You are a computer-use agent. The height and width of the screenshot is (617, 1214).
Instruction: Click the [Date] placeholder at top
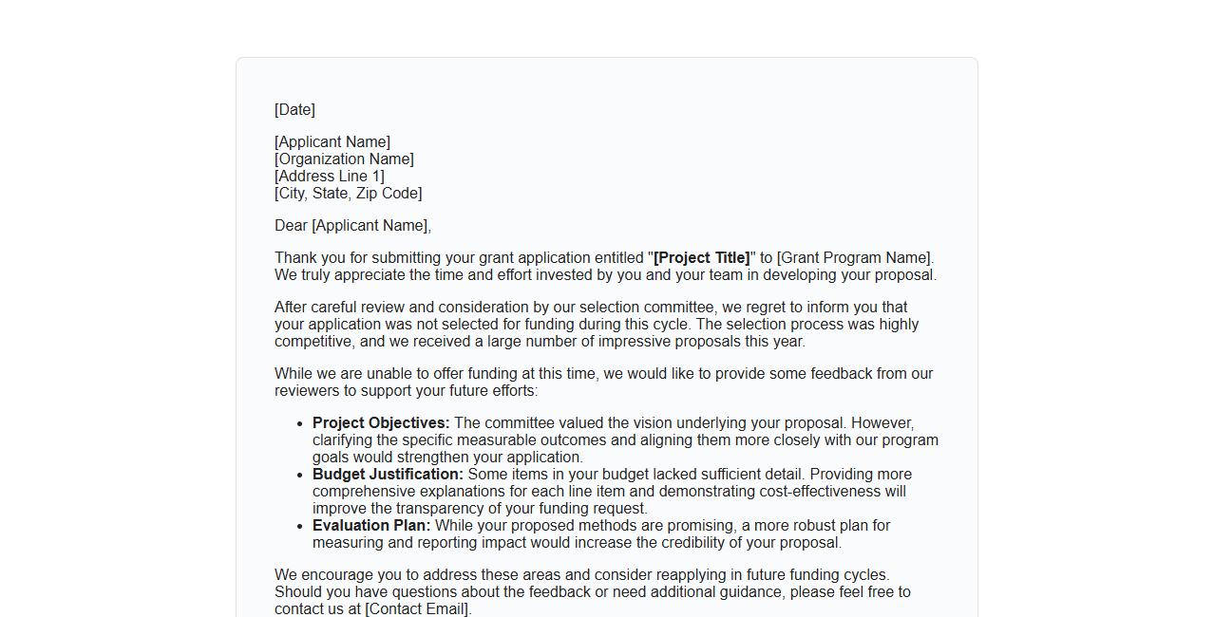pyautogui.click(x=294, y=110)
